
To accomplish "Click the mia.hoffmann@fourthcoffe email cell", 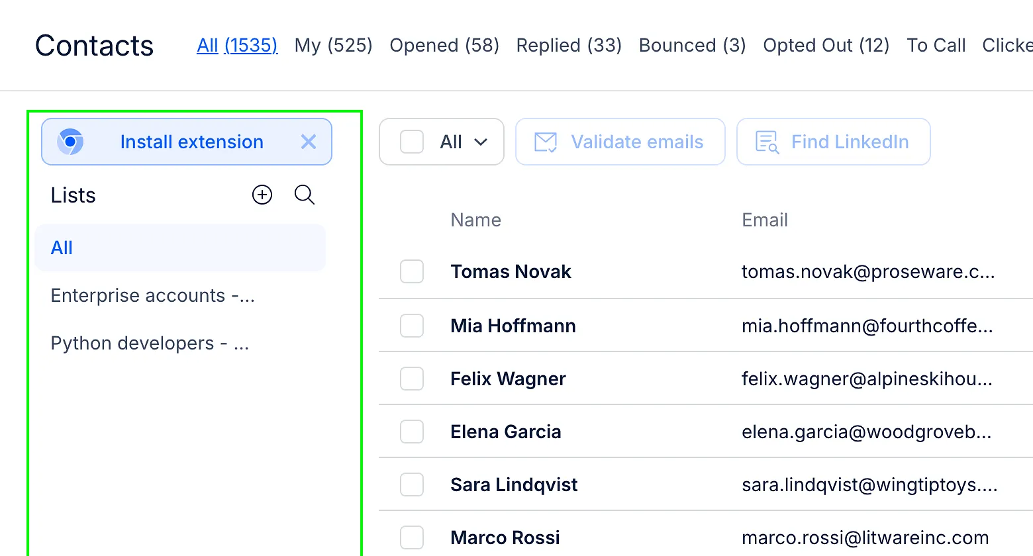I will [x=867, y=326].
